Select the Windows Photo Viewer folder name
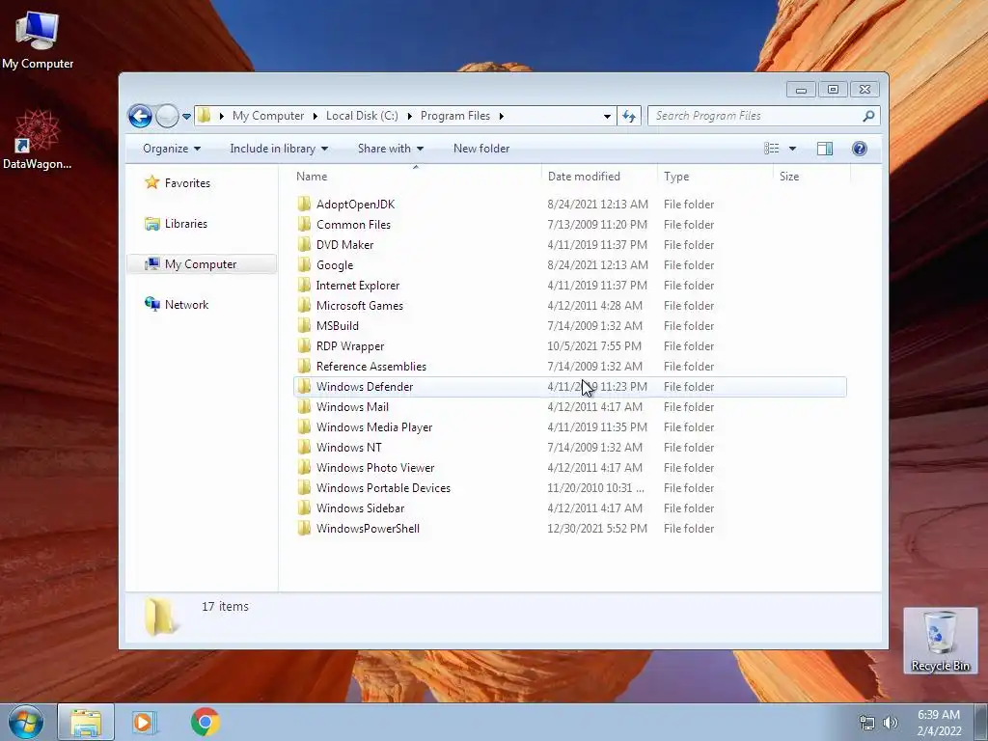 click(x=375, y=468)
